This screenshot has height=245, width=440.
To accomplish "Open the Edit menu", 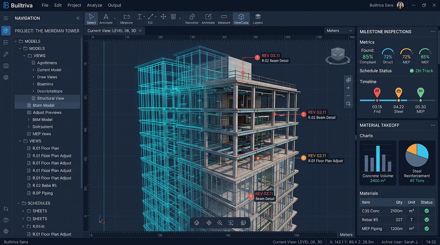I will (x=58, y=5).
